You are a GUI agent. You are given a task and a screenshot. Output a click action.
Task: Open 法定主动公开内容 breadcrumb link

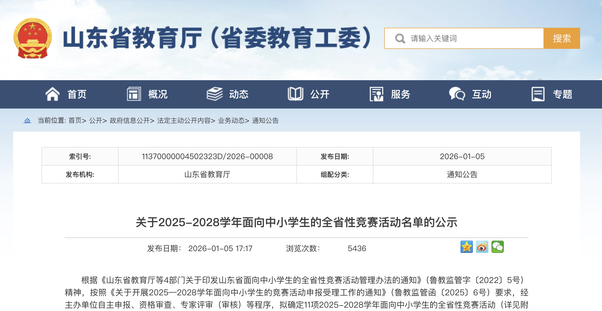pyautogui.click(x=184, y=121)
